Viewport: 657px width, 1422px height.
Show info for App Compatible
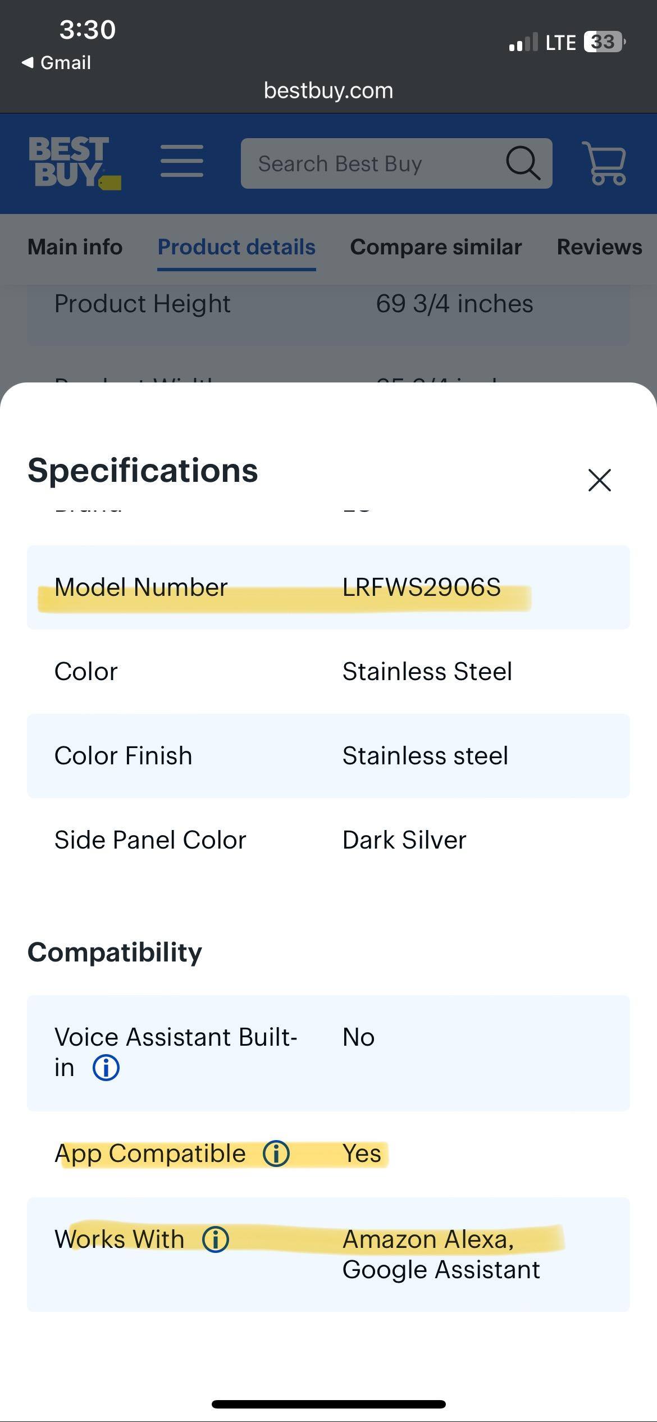(276, 1154)
